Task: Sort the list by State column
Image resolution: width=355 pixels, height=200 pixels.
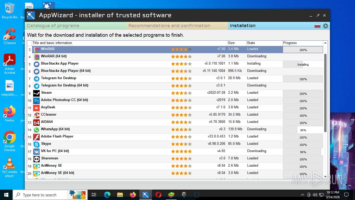Action: [x=264, y=43]
